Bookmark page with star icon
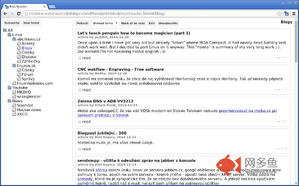 (279, 13)
